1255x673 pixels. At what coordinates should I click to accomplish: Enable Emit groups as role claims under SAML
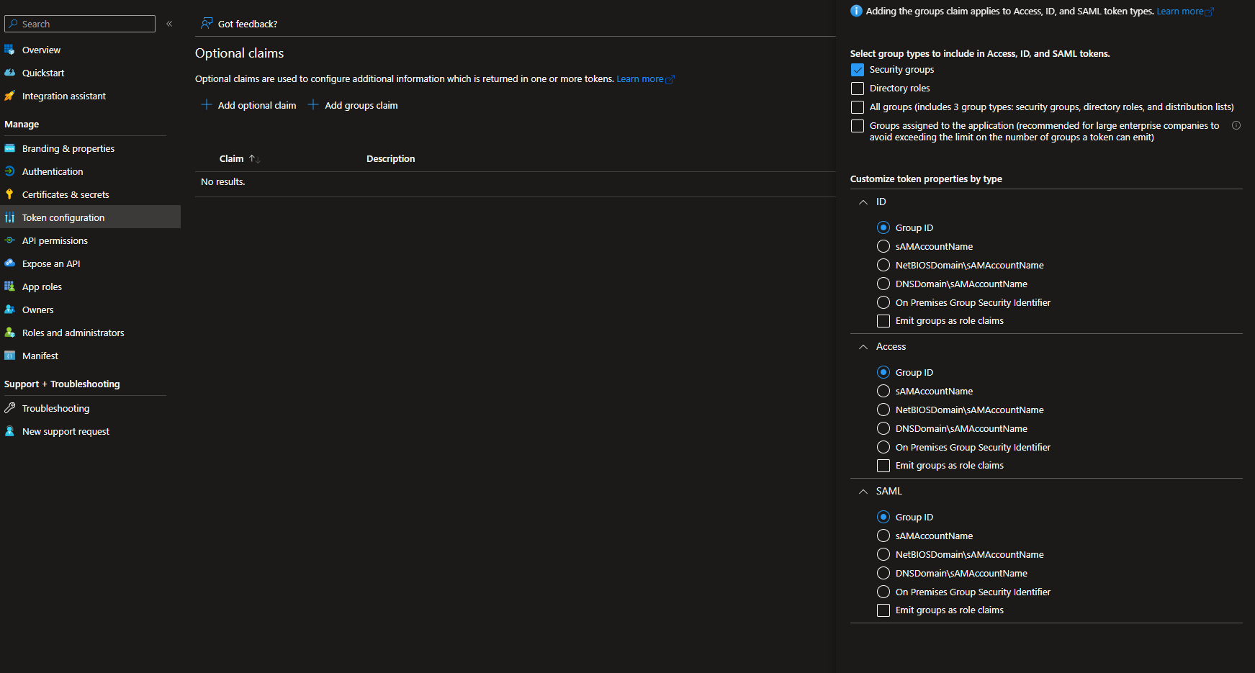tap(883, 610)
